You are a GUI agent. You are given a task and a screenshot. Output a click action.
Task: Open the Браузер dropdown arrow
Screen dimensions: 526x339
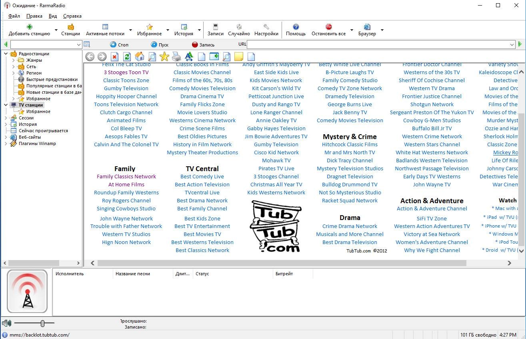tap(382, 30)
